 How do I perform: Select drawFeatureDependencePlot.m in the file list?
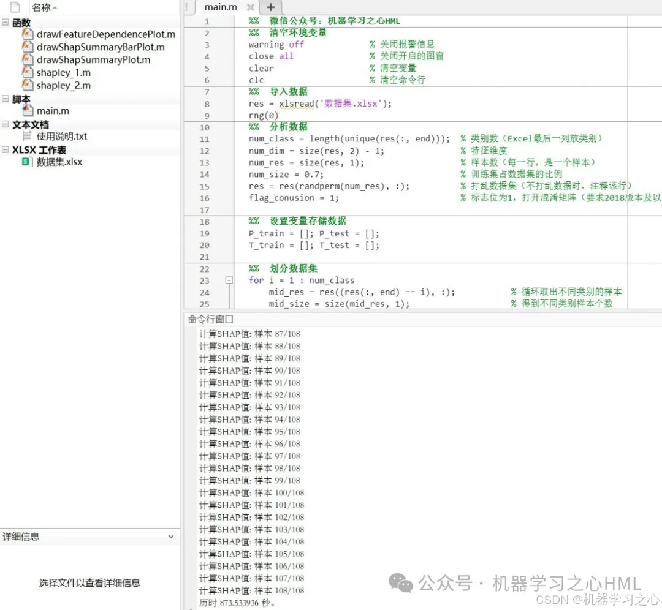pos(105,34)
